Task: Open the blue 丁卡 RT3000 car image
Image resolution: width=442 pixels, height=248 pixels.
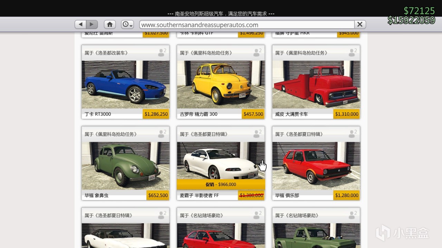Action: point(126,85)
